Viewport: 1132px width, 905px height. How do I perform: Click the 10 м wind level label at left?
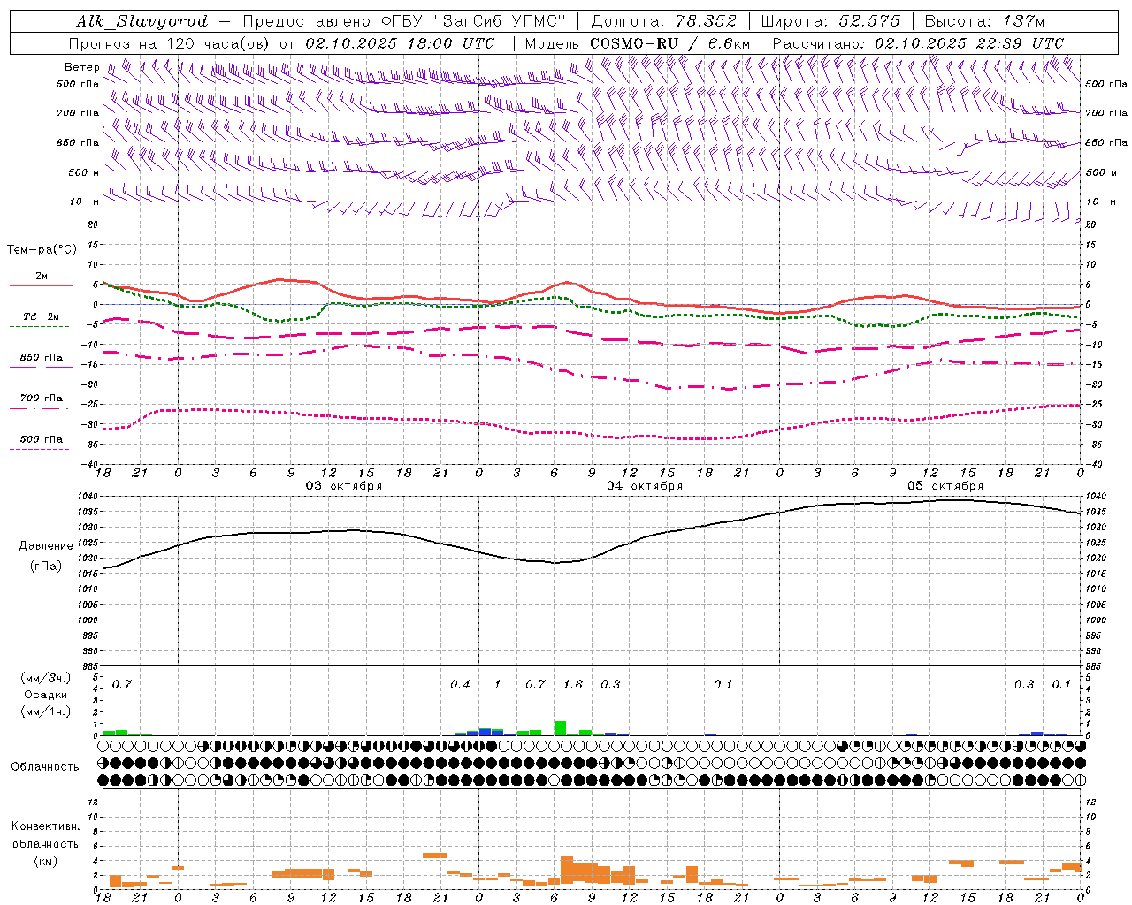click(x=85, y=202)
